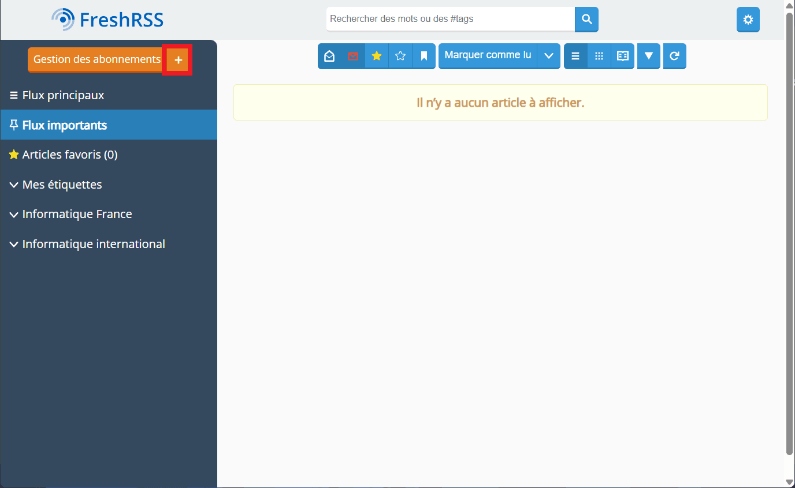Click the bookmark icon in the toolbar

click(x=424, y=56)
